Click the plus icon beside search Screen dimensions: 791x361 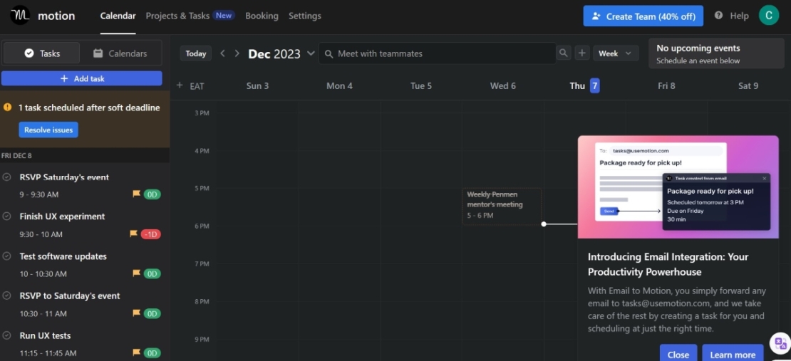582,53
